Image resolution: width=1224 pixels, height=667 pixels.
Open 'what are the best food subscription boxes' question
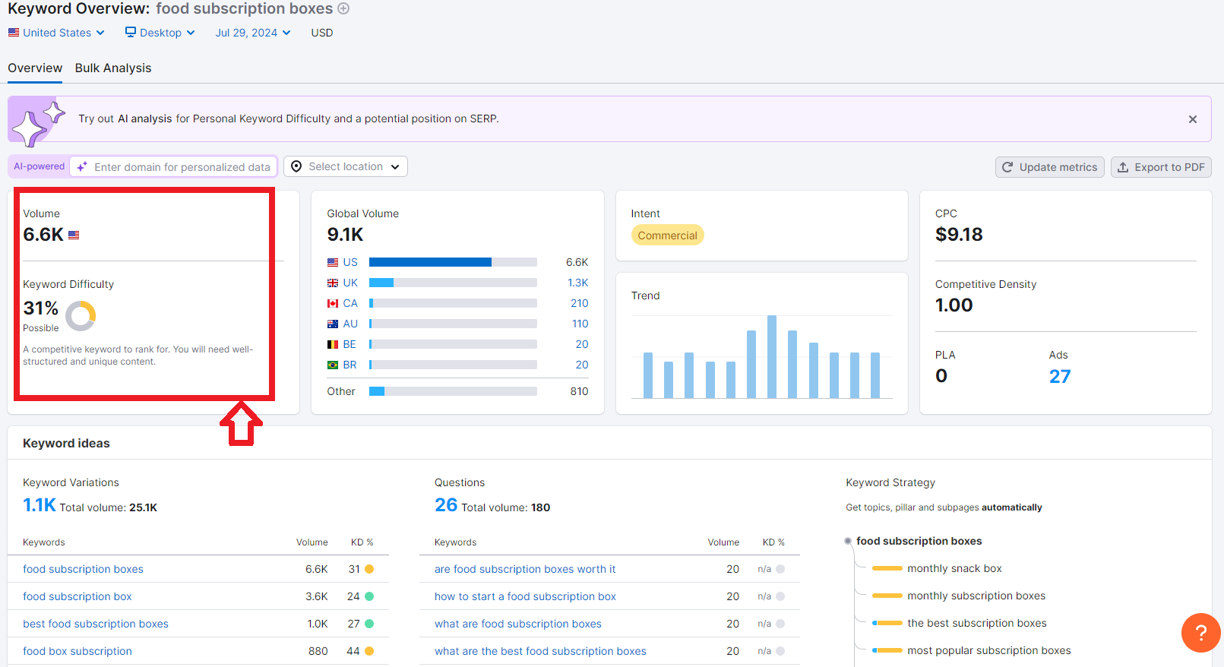click(x=540, y=651)
